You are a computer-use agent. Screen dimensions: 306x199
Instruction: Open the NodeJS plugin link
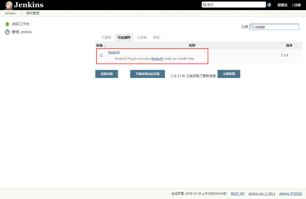pos(114,52)
